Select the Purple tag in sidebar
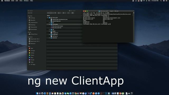The width and height of the screenshot is (169, 95). (32, 60)
